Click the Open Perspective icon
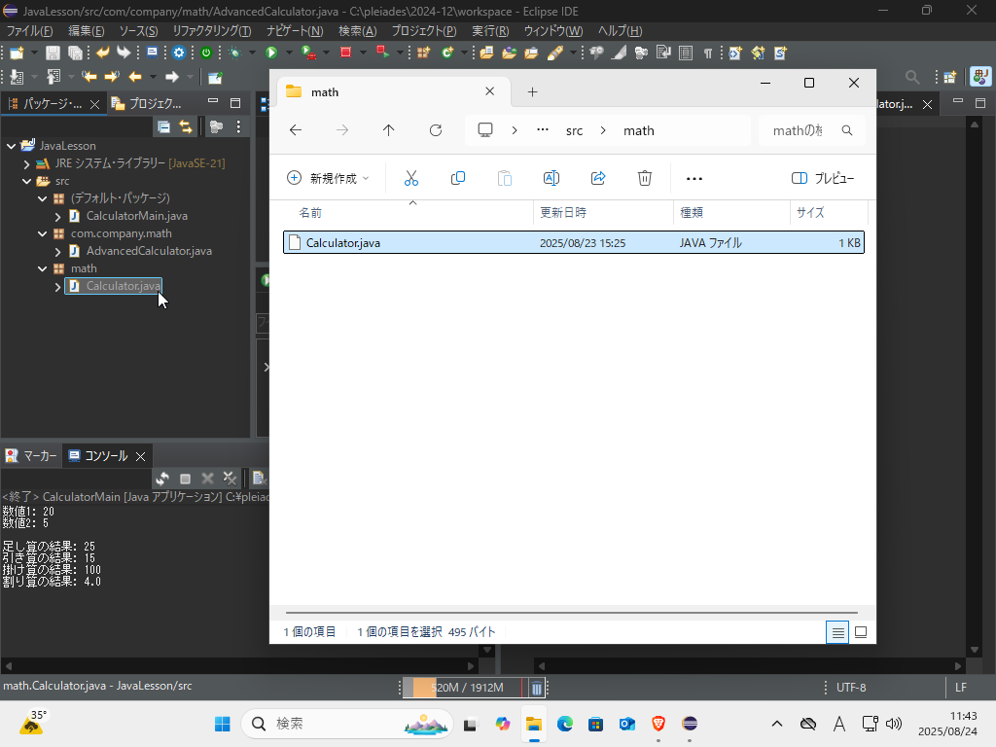 (950, 77)
